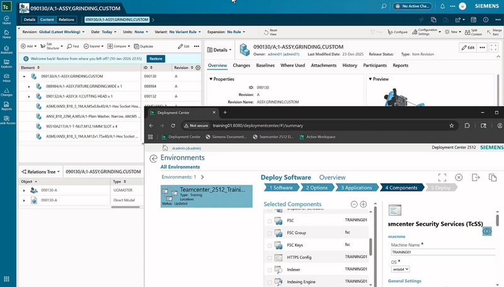Collapse the Properties section
Image resolution: width=504 pixels, height=287 pixels.
coord(211,79)
